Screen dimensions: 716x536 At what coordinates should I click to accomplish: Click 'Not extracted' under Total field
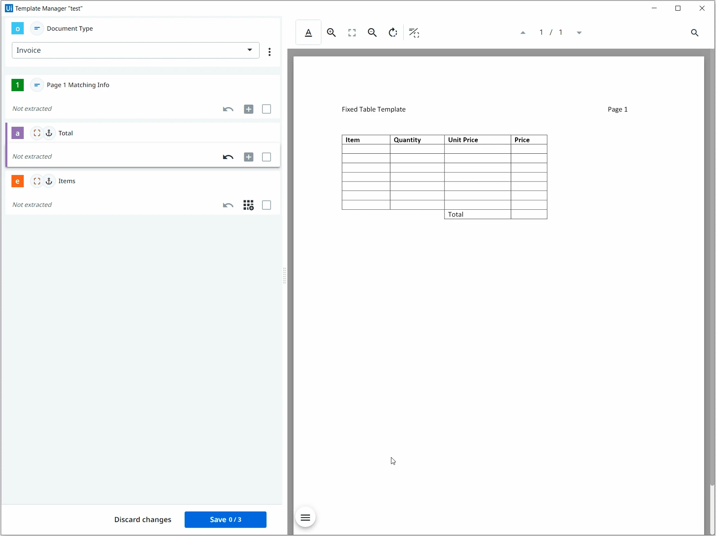[x=32, y=157]
